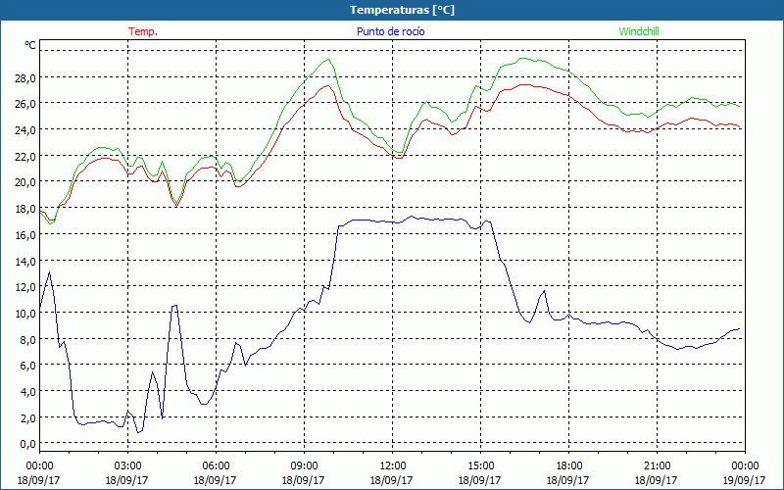Click the 18:00 time axis label

(568, 466)
